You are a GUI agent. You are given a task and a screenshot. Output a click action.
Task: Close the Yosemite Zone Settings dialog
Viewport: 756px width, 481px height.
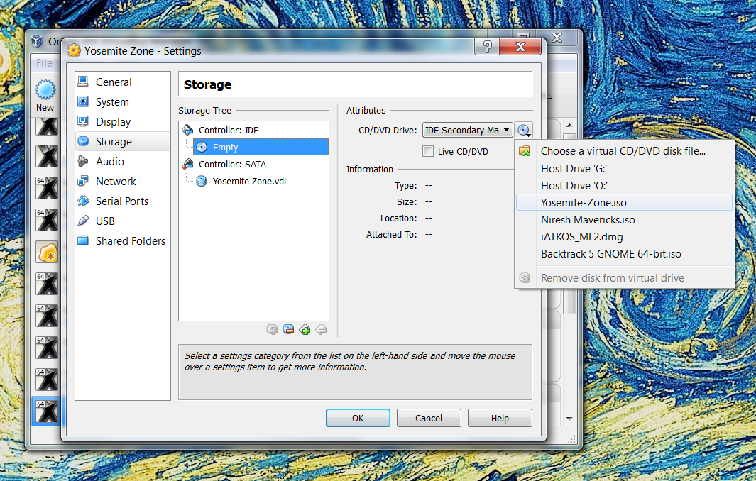tap(520, 47)
